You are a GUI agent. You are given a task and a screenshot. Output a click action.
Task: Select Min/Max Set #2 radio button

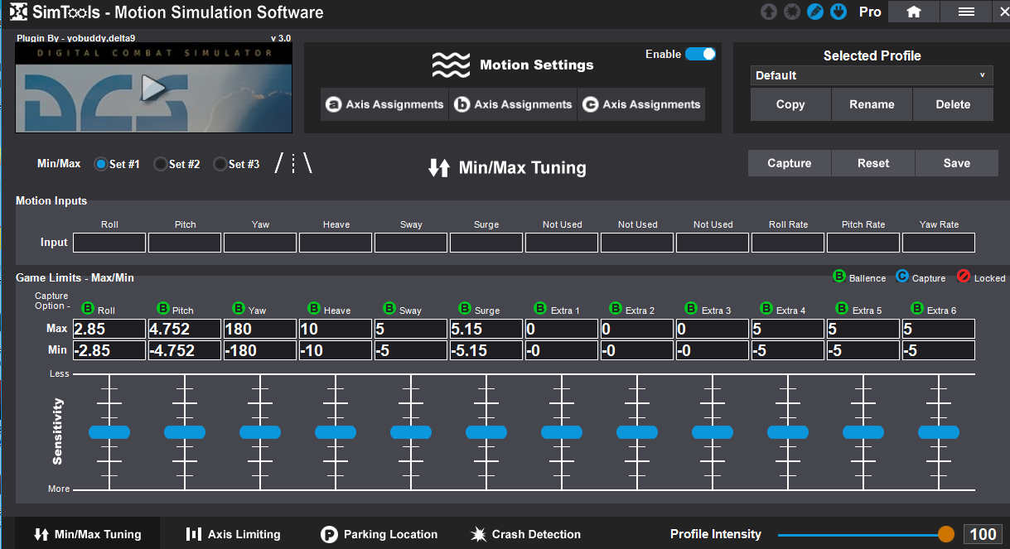pyautogui.click(x=162, y=164)
